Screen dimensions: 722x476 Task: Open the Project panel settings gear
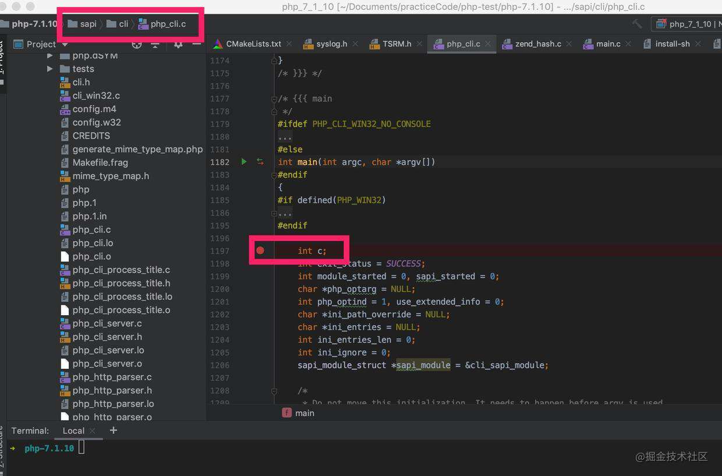(x=178, y=44)
